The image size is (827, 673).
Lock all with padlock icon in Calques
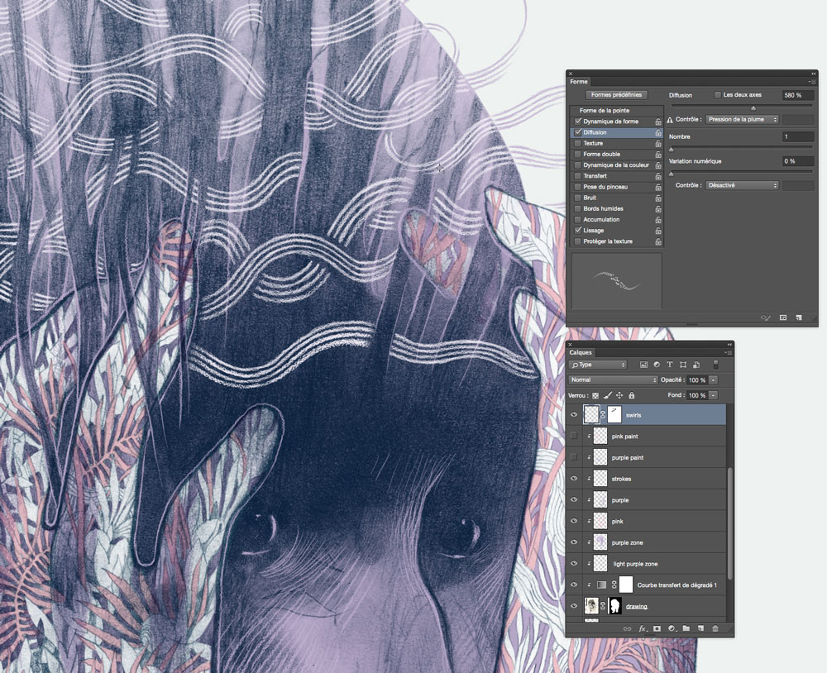click(631, 395)
